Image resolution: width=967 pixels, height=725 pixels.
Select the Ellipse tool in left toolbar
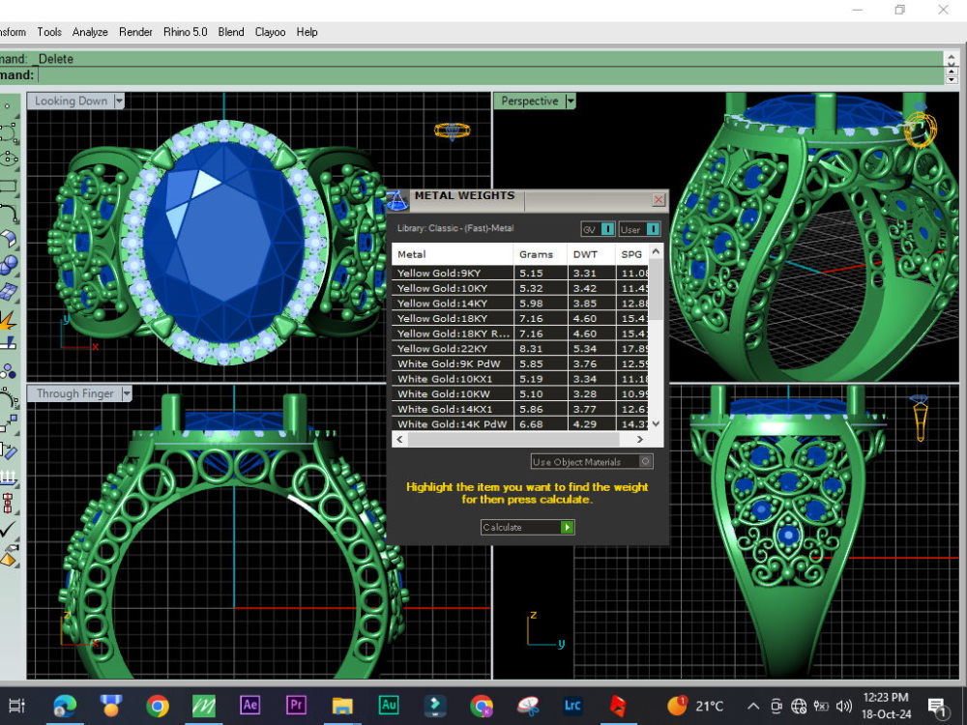click(8, 159)
